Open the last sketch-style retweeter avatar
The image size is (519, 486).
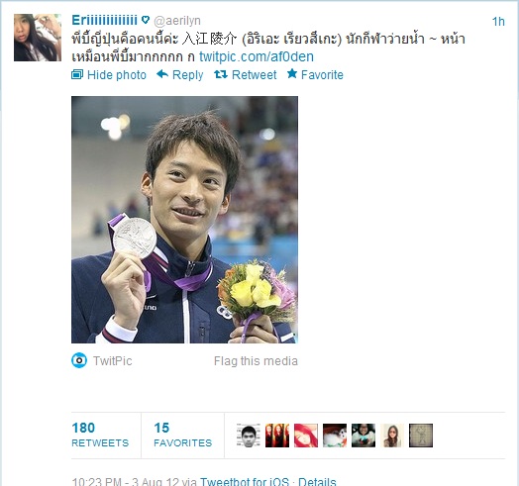point(421,436)
